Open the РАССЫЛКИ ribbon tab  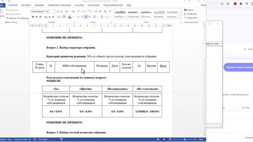coord(94,5)
